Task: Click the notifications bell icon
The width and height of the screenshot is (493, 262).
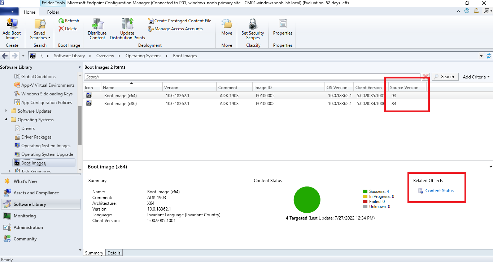Action: (x=476, y=11)
